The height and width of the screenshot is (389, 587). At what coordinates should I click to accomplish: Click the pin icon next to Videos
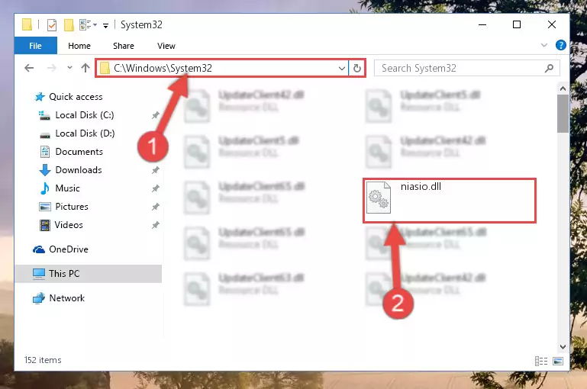(x=156, y=225)
